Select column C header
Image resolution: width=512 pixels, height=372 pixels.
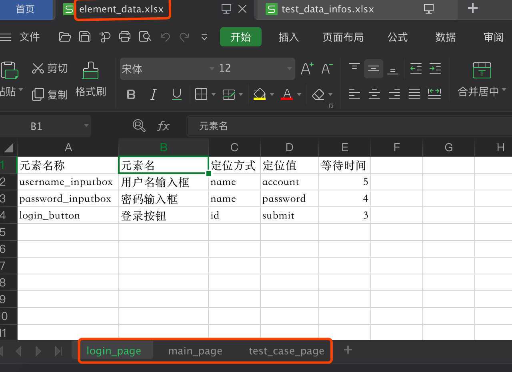tap(234, 147)
